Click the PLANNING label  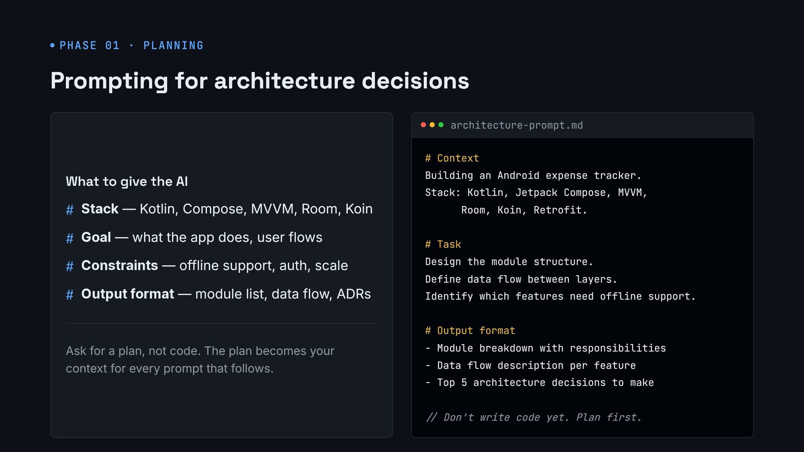click(173, 45)
